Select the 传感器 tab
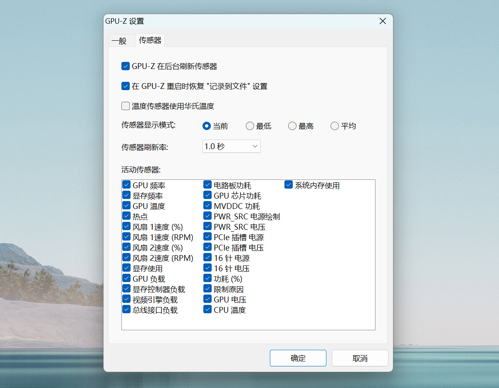Viewport: 499px width, 388px height. pos(150,40)
